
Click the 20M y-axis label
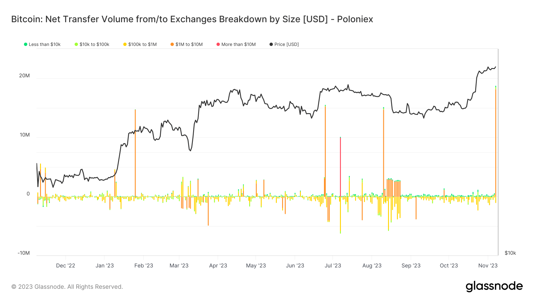point(24,76)
